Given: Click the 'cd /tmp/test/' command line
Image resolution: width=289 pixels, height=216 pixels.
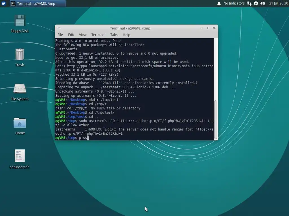Looking at the screenshot, I should pyautogui.click(x=85, y=112).
